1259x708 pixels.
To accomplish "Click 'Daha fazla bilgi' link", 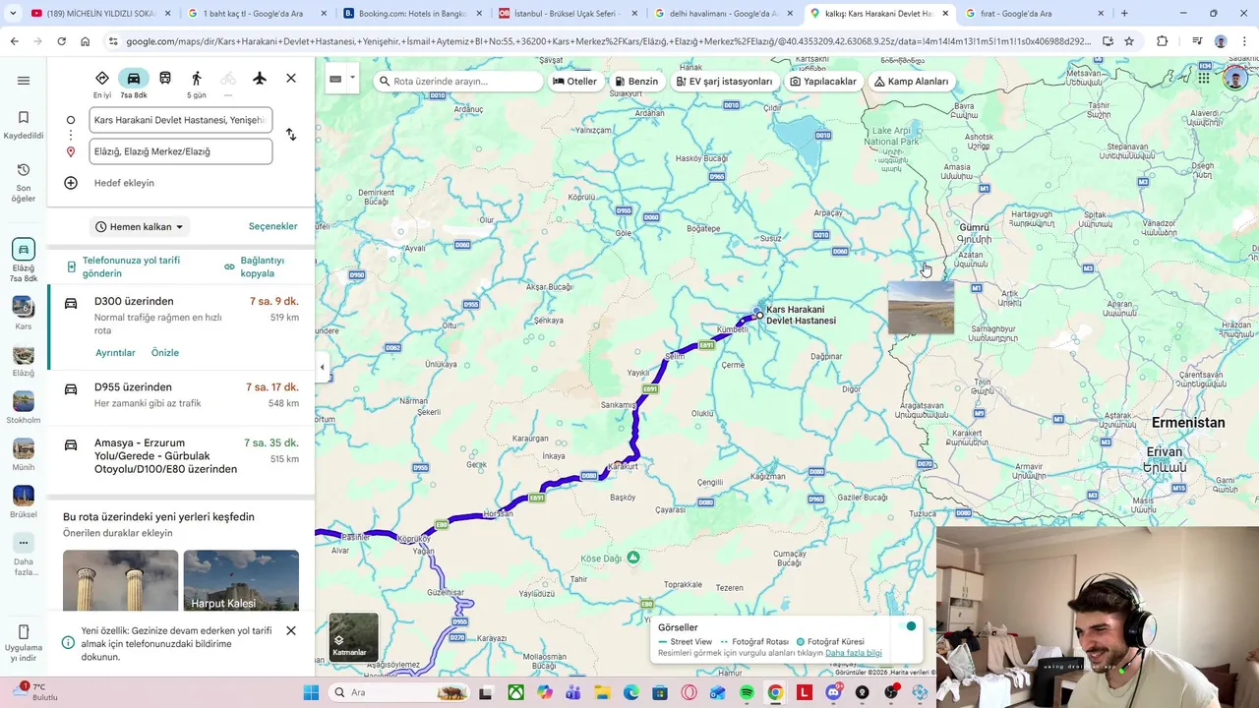I will point(854,653).
